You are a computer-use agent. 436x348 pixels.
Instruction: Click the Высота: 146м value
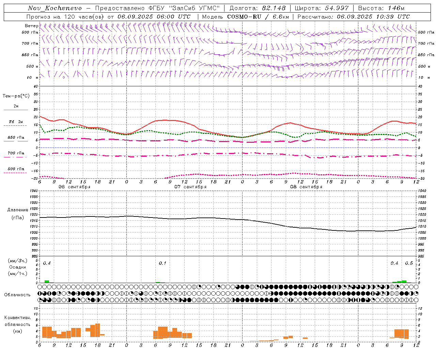(381, 8)
